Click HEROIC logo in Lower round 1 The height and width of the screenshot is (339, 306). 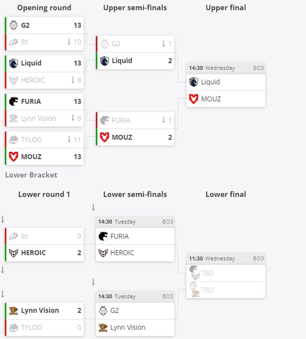pyautogui.click(x=14, y=253)
